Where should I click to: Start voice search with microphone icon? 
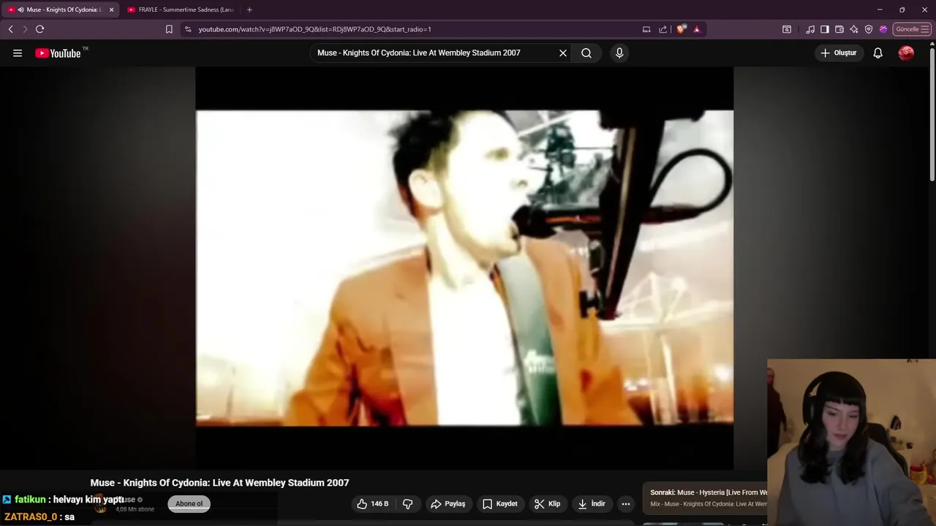point(619,53)
